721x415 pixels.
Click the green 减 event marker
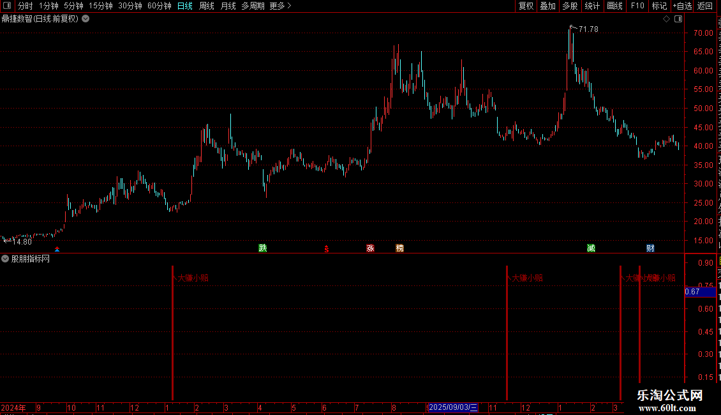click(x=591, y=248)
